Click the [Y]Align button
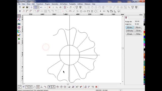This screenshot has height=91, width=162. (138, 34)
